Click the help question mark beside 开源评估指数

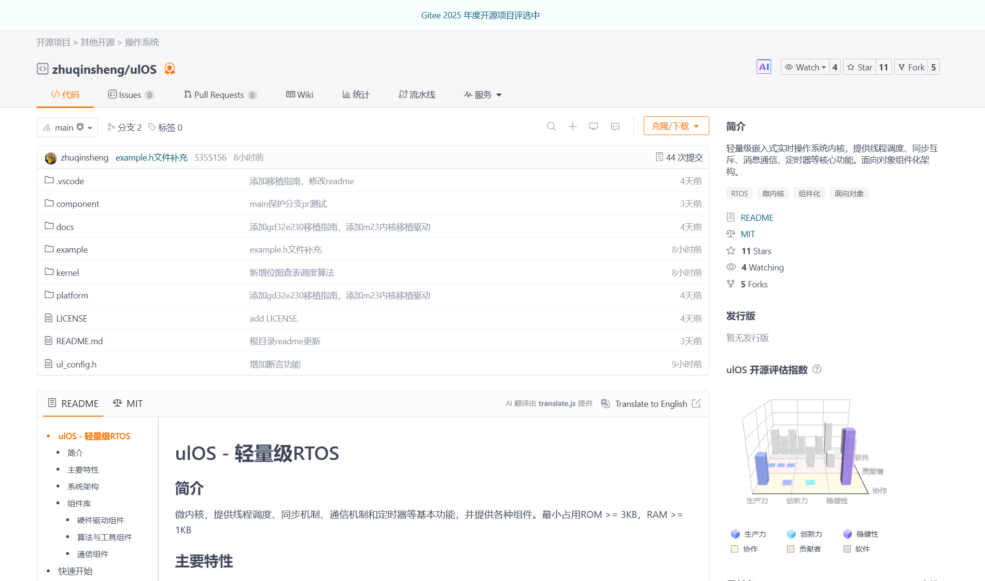pos(816,369)
